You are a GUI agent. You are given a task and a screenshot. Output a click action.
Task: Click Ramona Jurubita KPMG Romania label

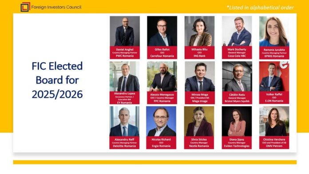click(274, 53)
